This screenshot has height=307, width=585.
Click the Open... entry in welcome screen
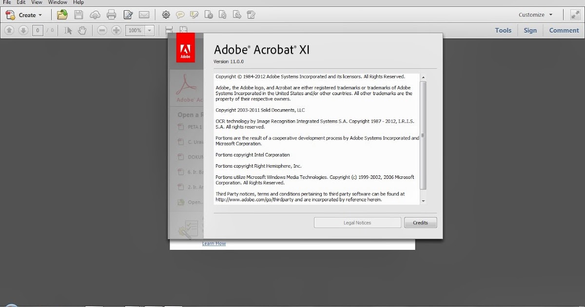coord(190,202)
